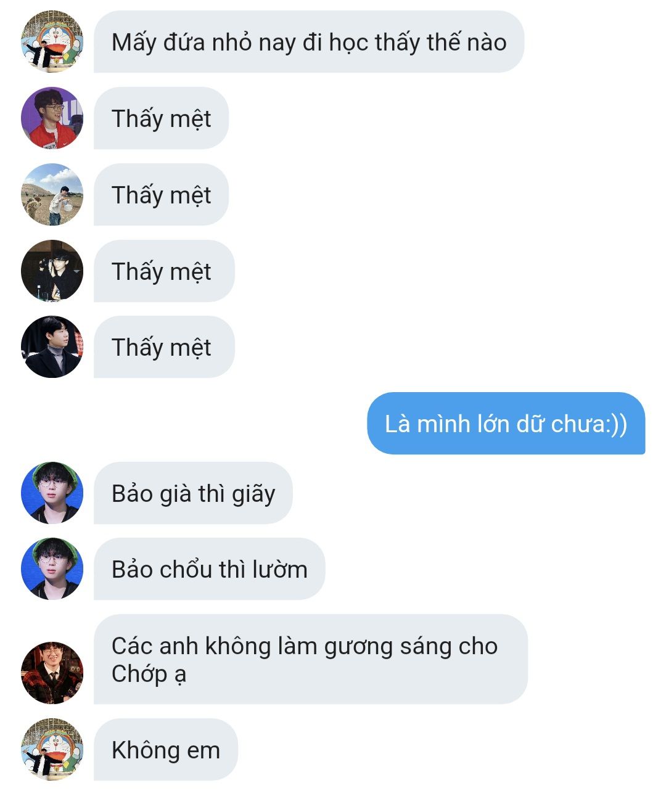Select the dark avatar beside the third "Thấy mệt"
The image size is (666, 791).
[x=52, y=271]
